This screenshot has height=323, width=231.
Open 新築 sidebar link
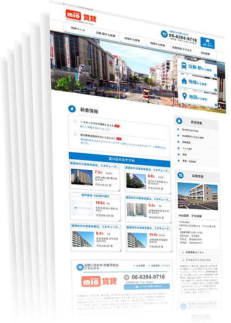tap(184, 155)
